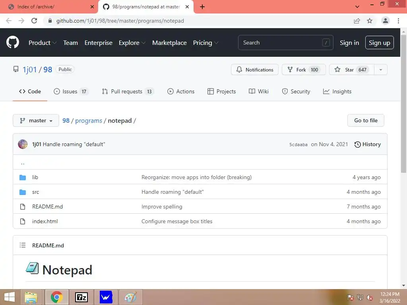This screenshot has width=407, height=305.
Task: Go to programs in breadcrumb
Action: [x=89, y=121]
